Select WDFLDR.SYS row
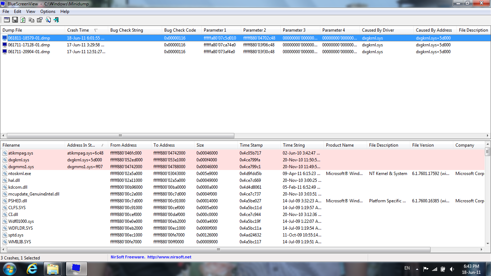 (242, 228)
